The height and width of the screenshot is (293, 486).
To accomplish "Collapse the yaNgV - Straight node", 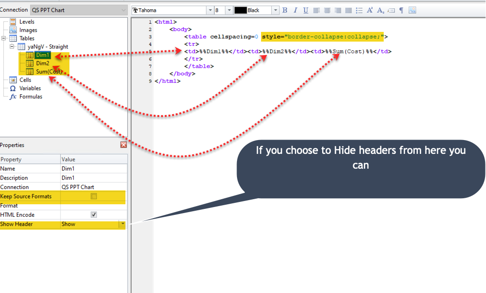I will (12, 47).
